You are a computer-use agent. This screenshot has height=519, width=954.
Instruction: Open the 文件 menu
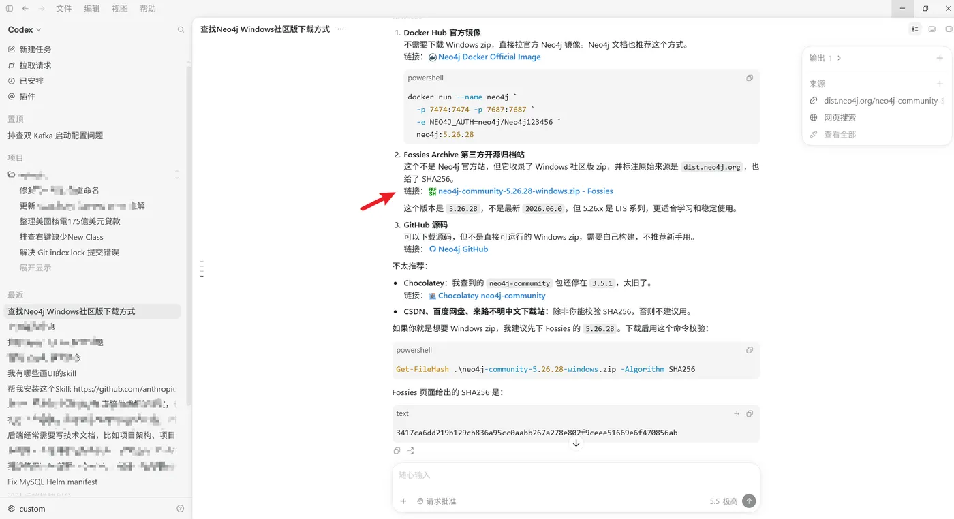click(x=64, y=9)
